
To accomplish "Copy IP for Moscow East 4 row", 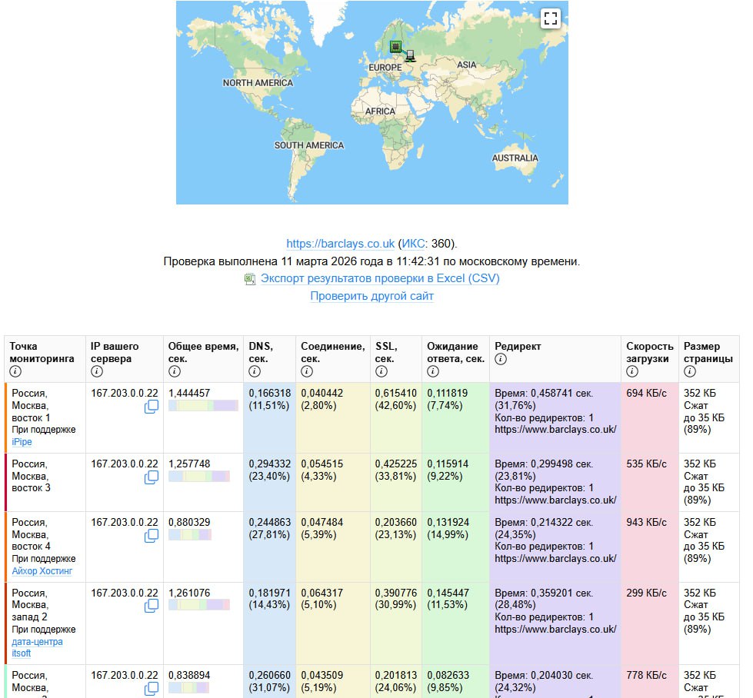I will pos(152,536).
